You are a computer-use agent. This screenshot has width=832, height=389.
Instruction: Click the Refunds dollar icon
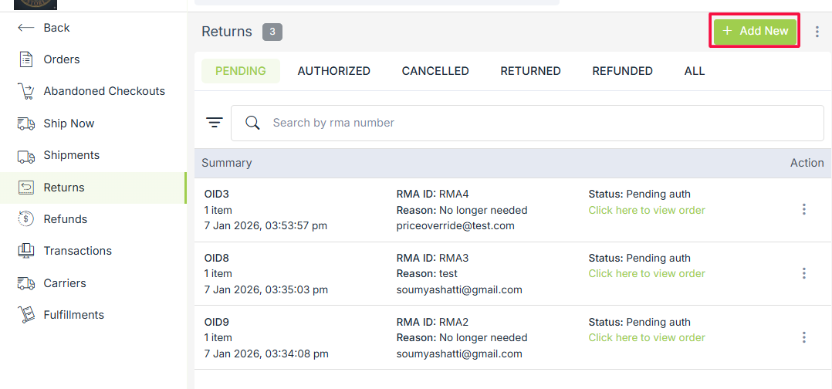pos(26,219)
